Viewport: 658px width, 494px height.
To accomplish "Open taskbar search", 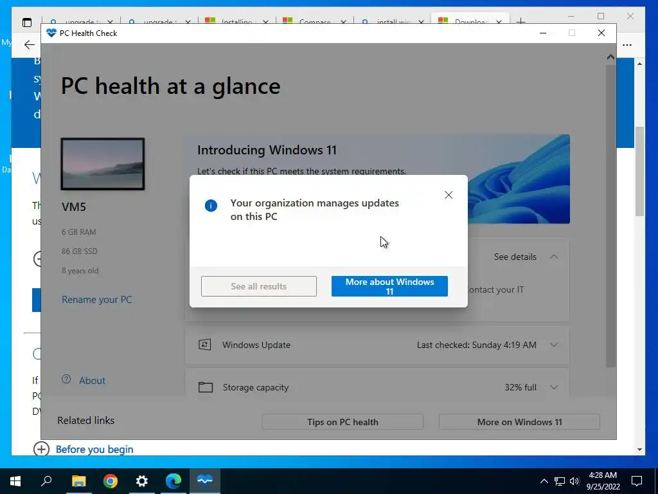I will [x=46, y=481].
